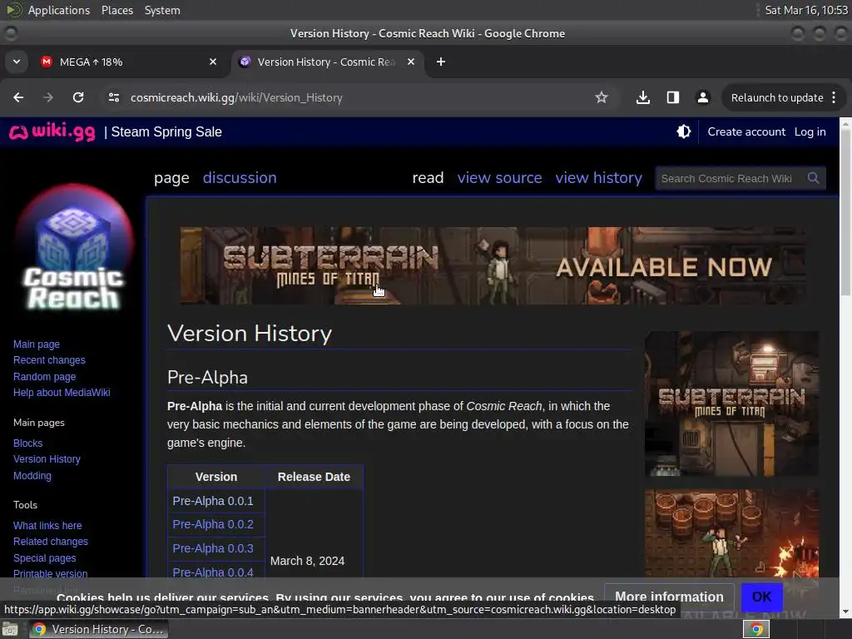Switch to the MEGA tab
852x639 pixels.
(x=129, y=62)
